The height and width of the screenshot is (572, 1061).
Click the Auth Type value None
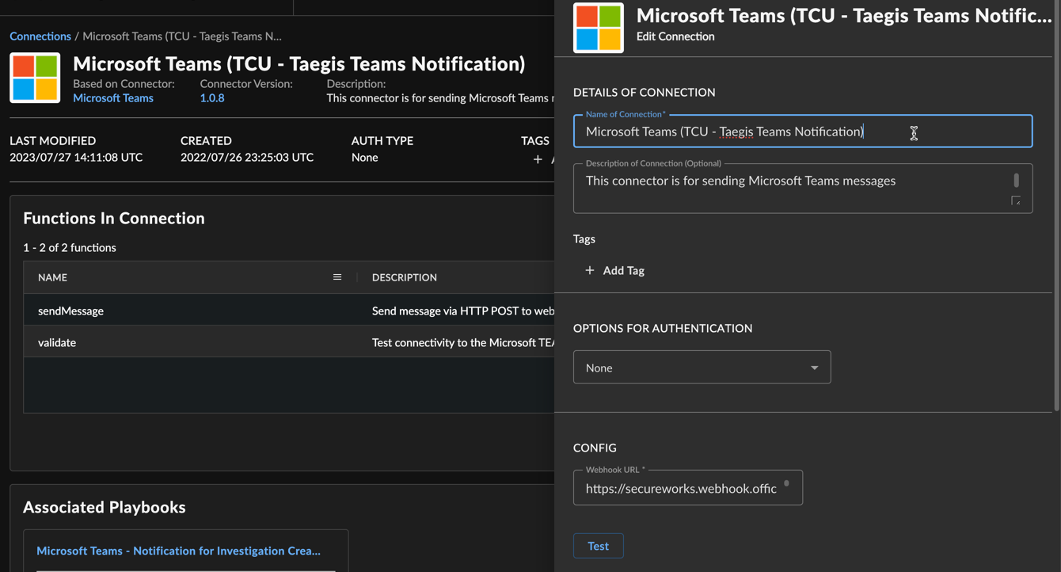click(x=365, y=158)
